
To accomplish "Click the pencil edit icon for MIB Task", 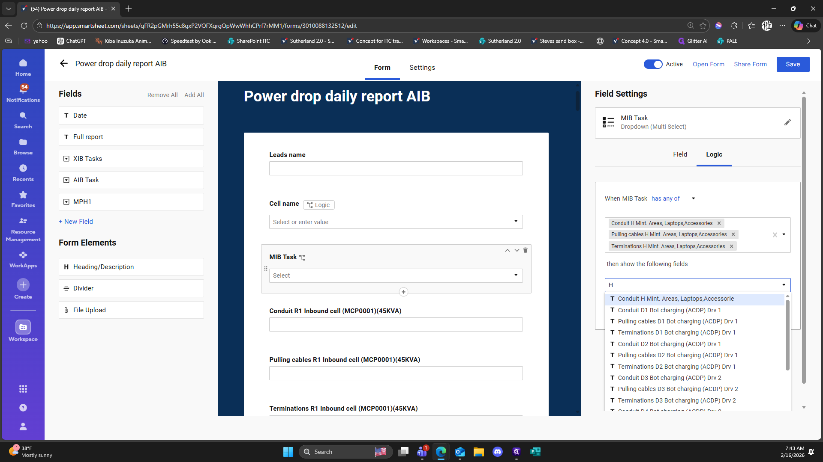I will pyautogui.click(x=787, y=122).
